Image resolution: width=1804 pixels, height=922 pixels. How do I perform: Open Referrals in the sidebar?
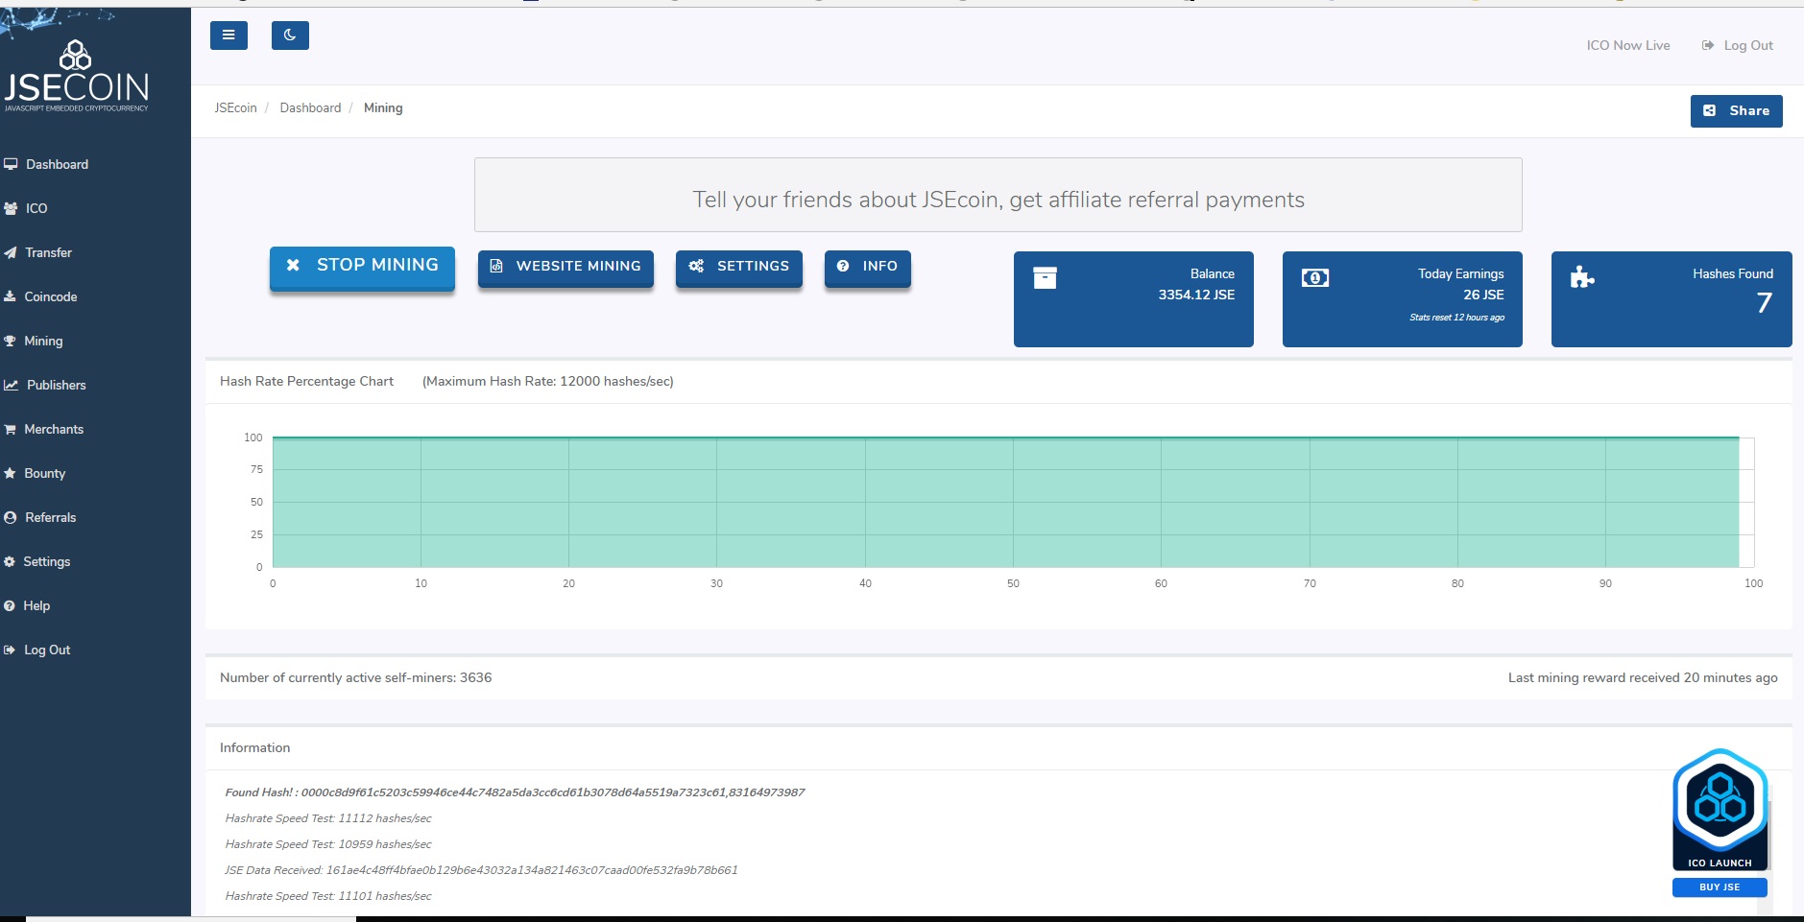pyautogui.click(x=50, y=517)
